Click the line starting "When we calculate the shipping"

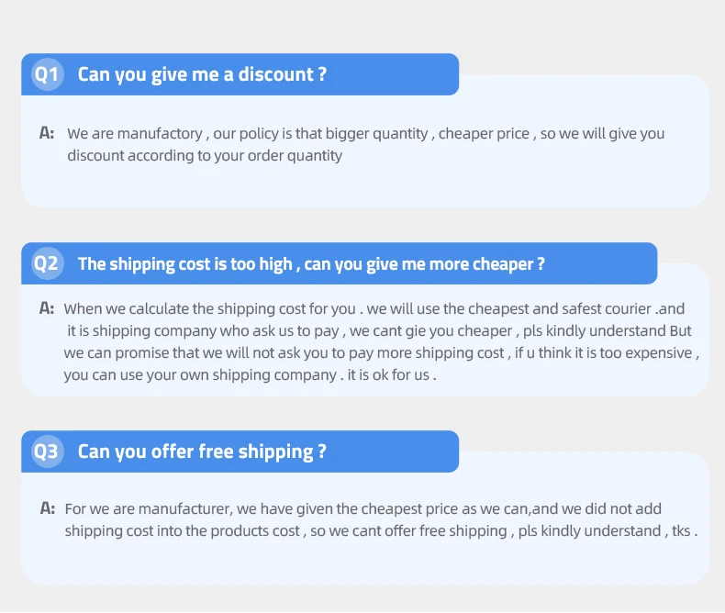374,309
